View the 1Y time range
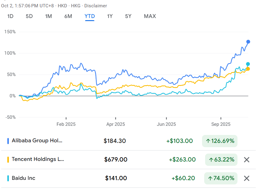The height and width of the screenshot is (189, 257). (110, 16)
